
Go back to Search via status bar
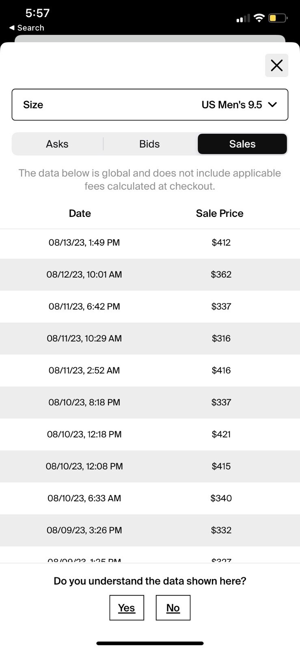(x=27, y=28)
